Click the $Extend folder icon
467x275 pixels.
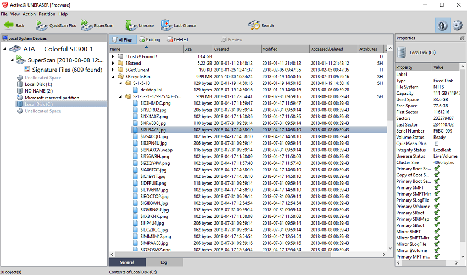(120, 63)
